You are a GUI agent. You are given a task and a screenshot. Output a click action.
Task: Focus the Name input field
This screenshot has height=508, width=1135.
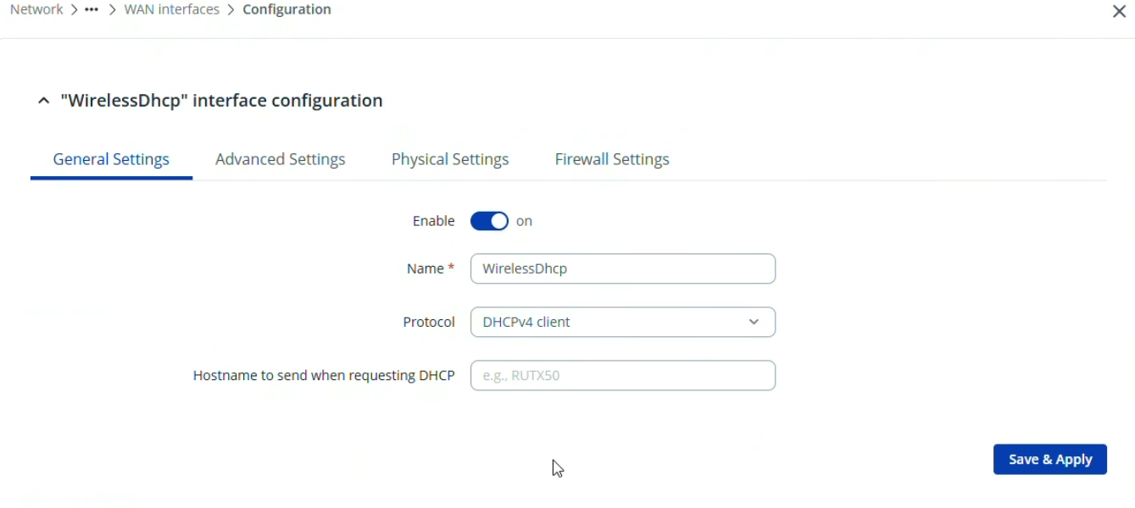coord(622,268)
